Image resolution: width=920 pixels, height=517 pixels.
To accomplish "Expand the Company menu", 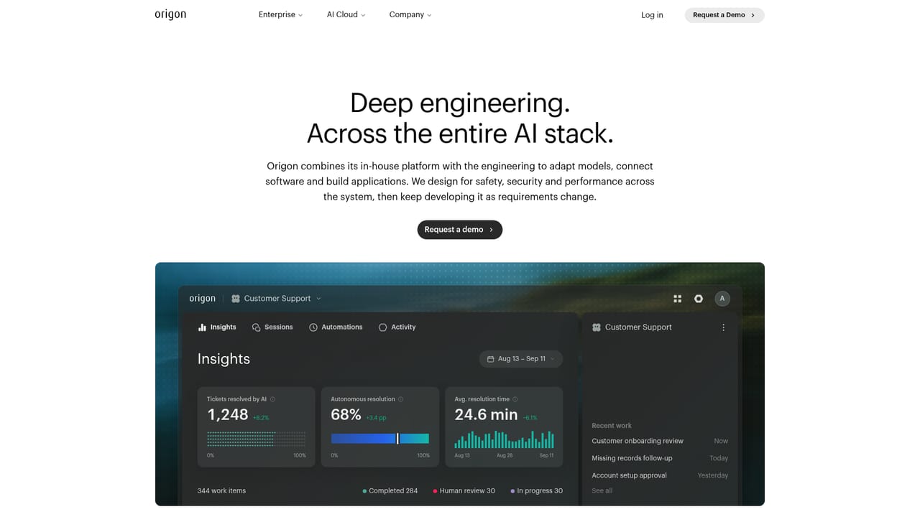I will point(410,14).
